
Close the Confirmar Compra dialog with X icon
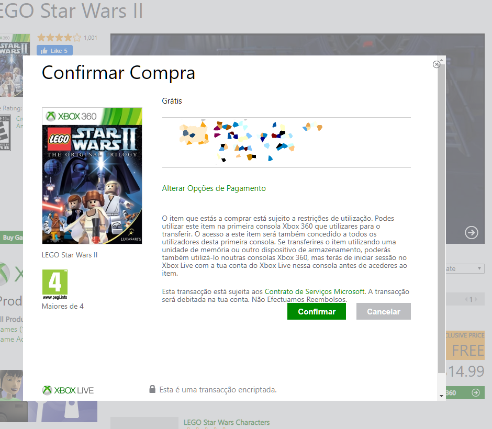(436, 64)
